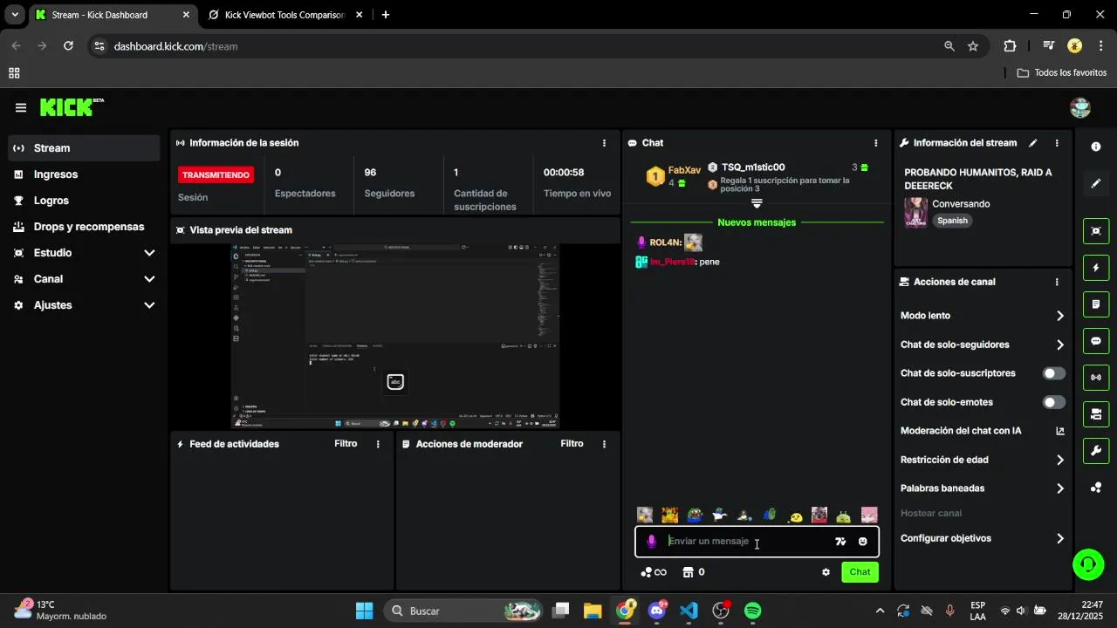1117x628 pixels.
Task: Click ROL4N username in chat
Action: [665, 242]
